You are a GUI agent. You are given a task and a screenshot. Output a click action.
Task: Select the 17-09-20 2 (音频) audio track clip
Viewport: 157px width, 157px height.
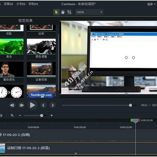pyautogui.click(x=78, y=136)
